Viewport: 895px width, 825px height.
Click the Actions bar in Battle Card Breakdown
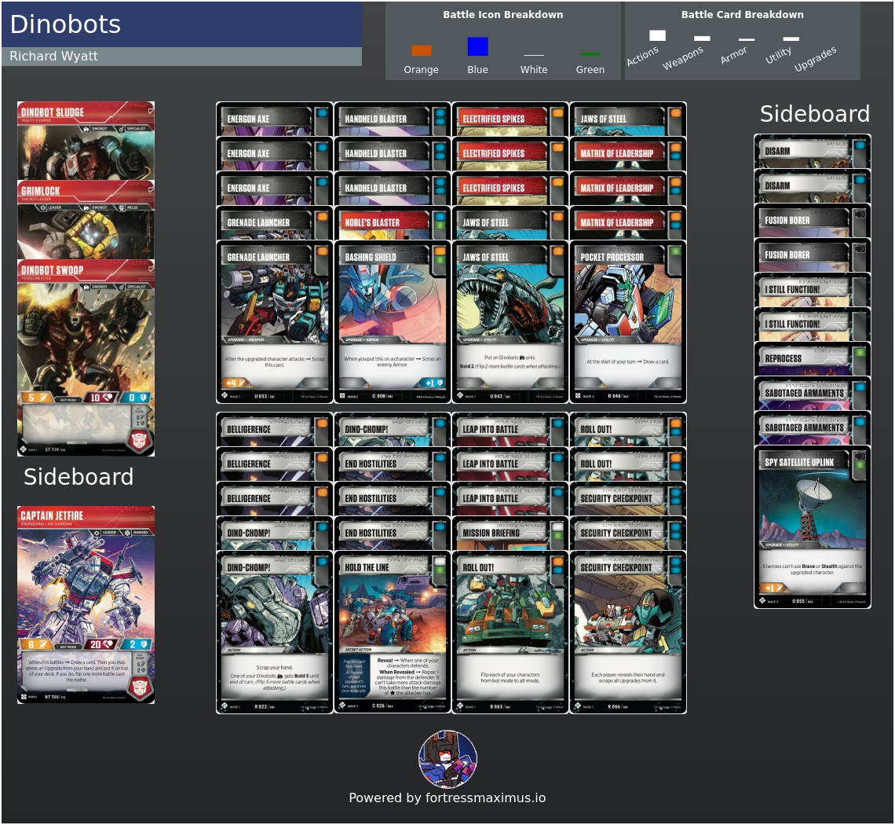click(x=658, y=35)
